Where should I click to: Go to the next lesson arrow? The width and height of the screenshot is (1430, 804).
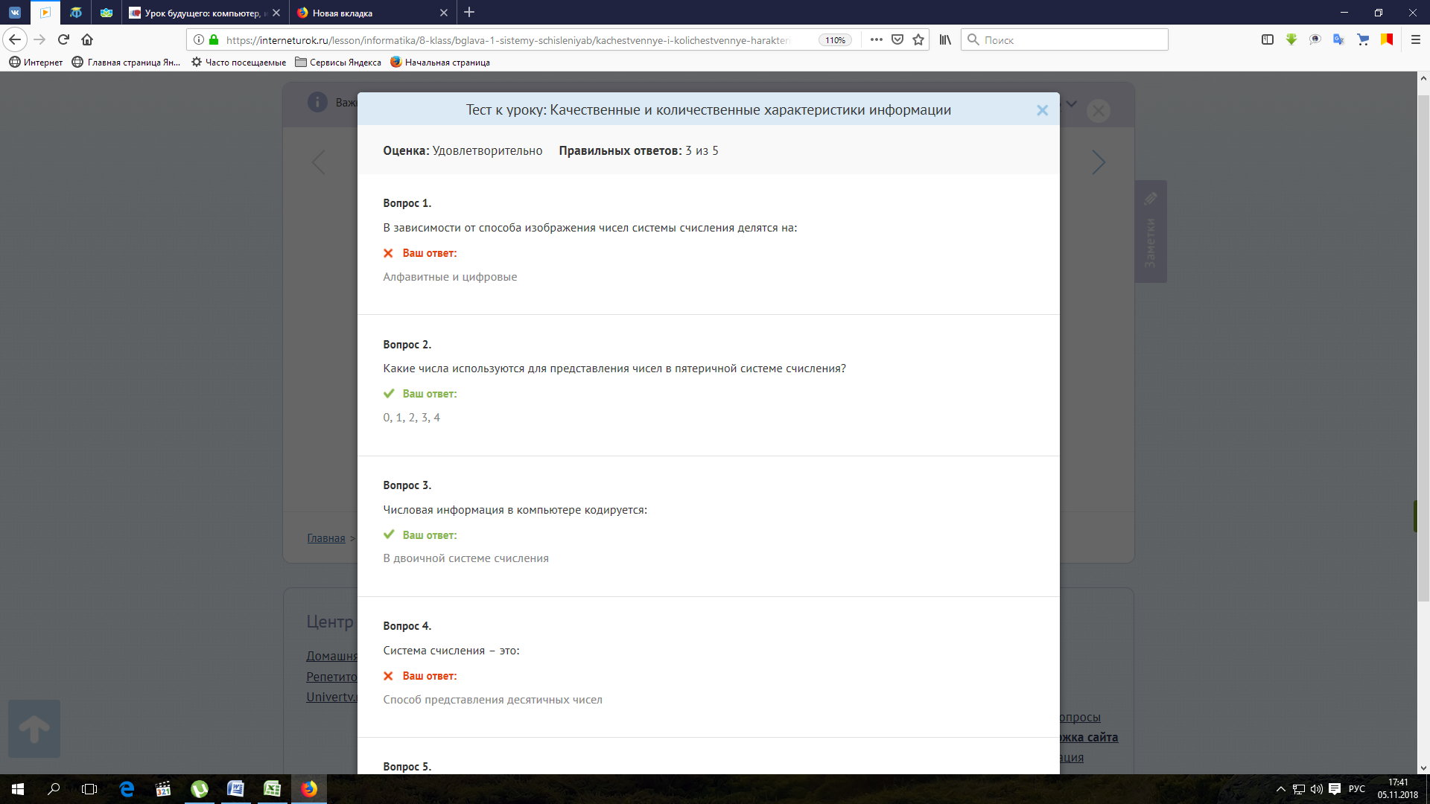(x=1099, y=162)
